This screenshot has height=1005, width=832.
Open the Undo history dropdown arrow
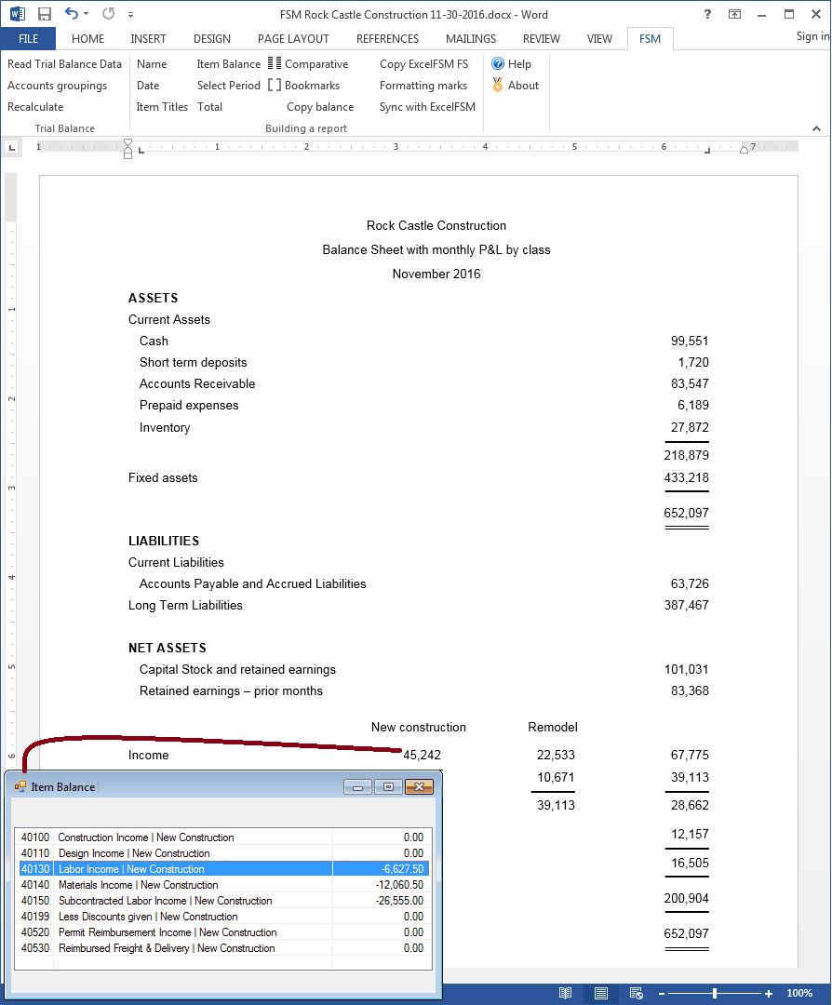coord(87,14)
